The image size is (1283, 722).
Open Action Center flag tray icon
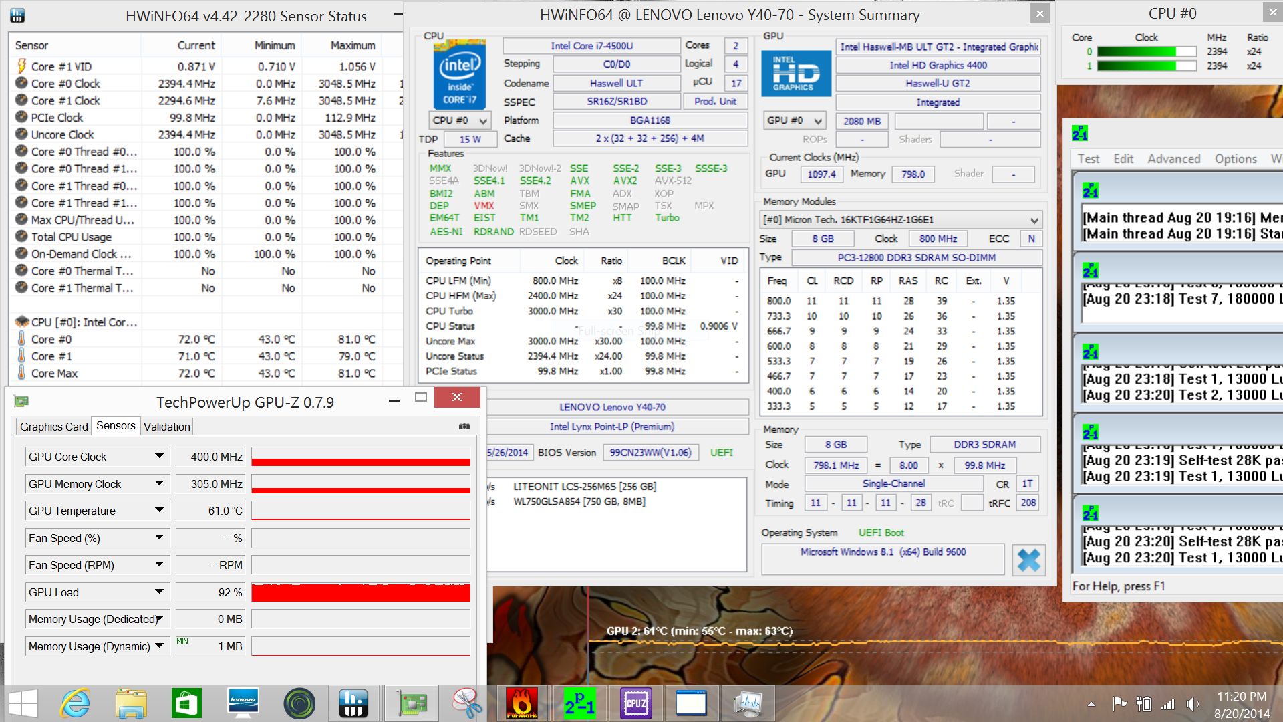click(x=1120, y=703)
